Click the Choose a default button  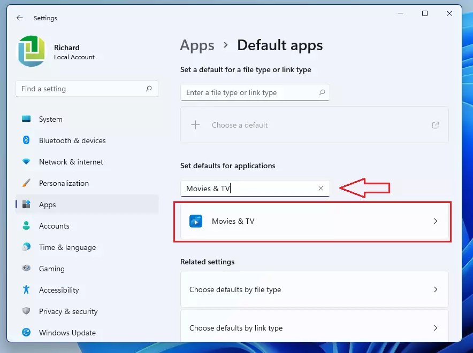point(314,125)
